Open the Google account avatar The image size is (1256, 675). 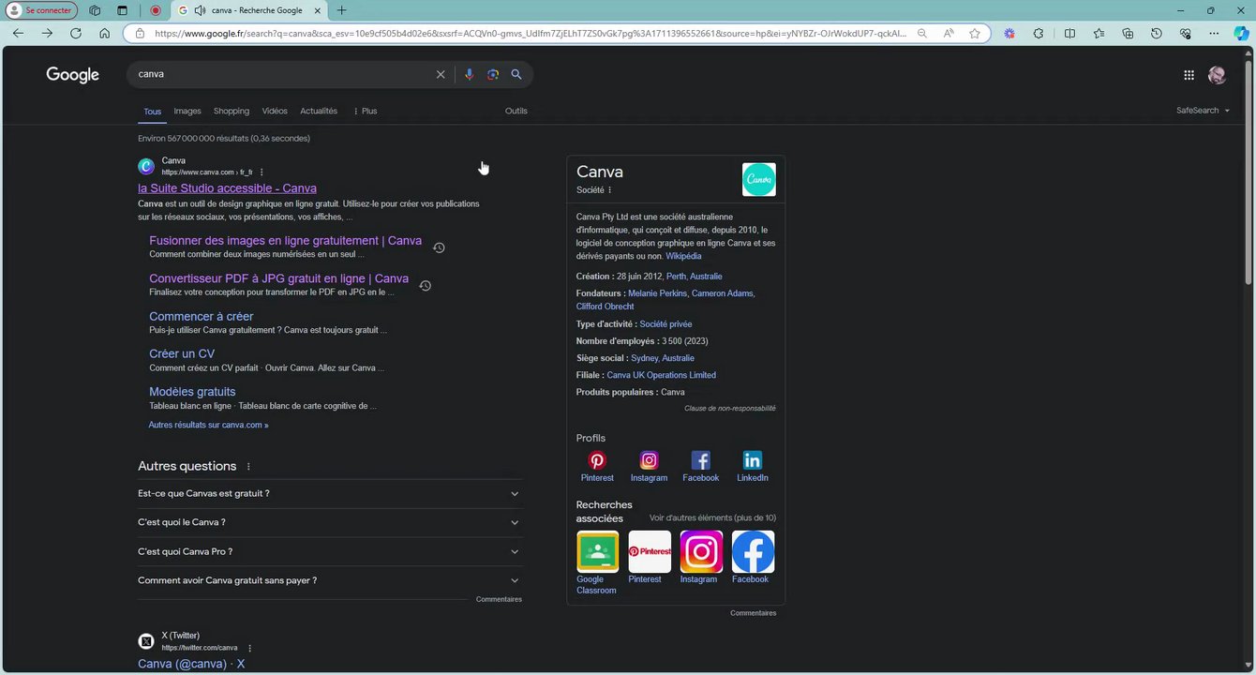click(1217, 75)
